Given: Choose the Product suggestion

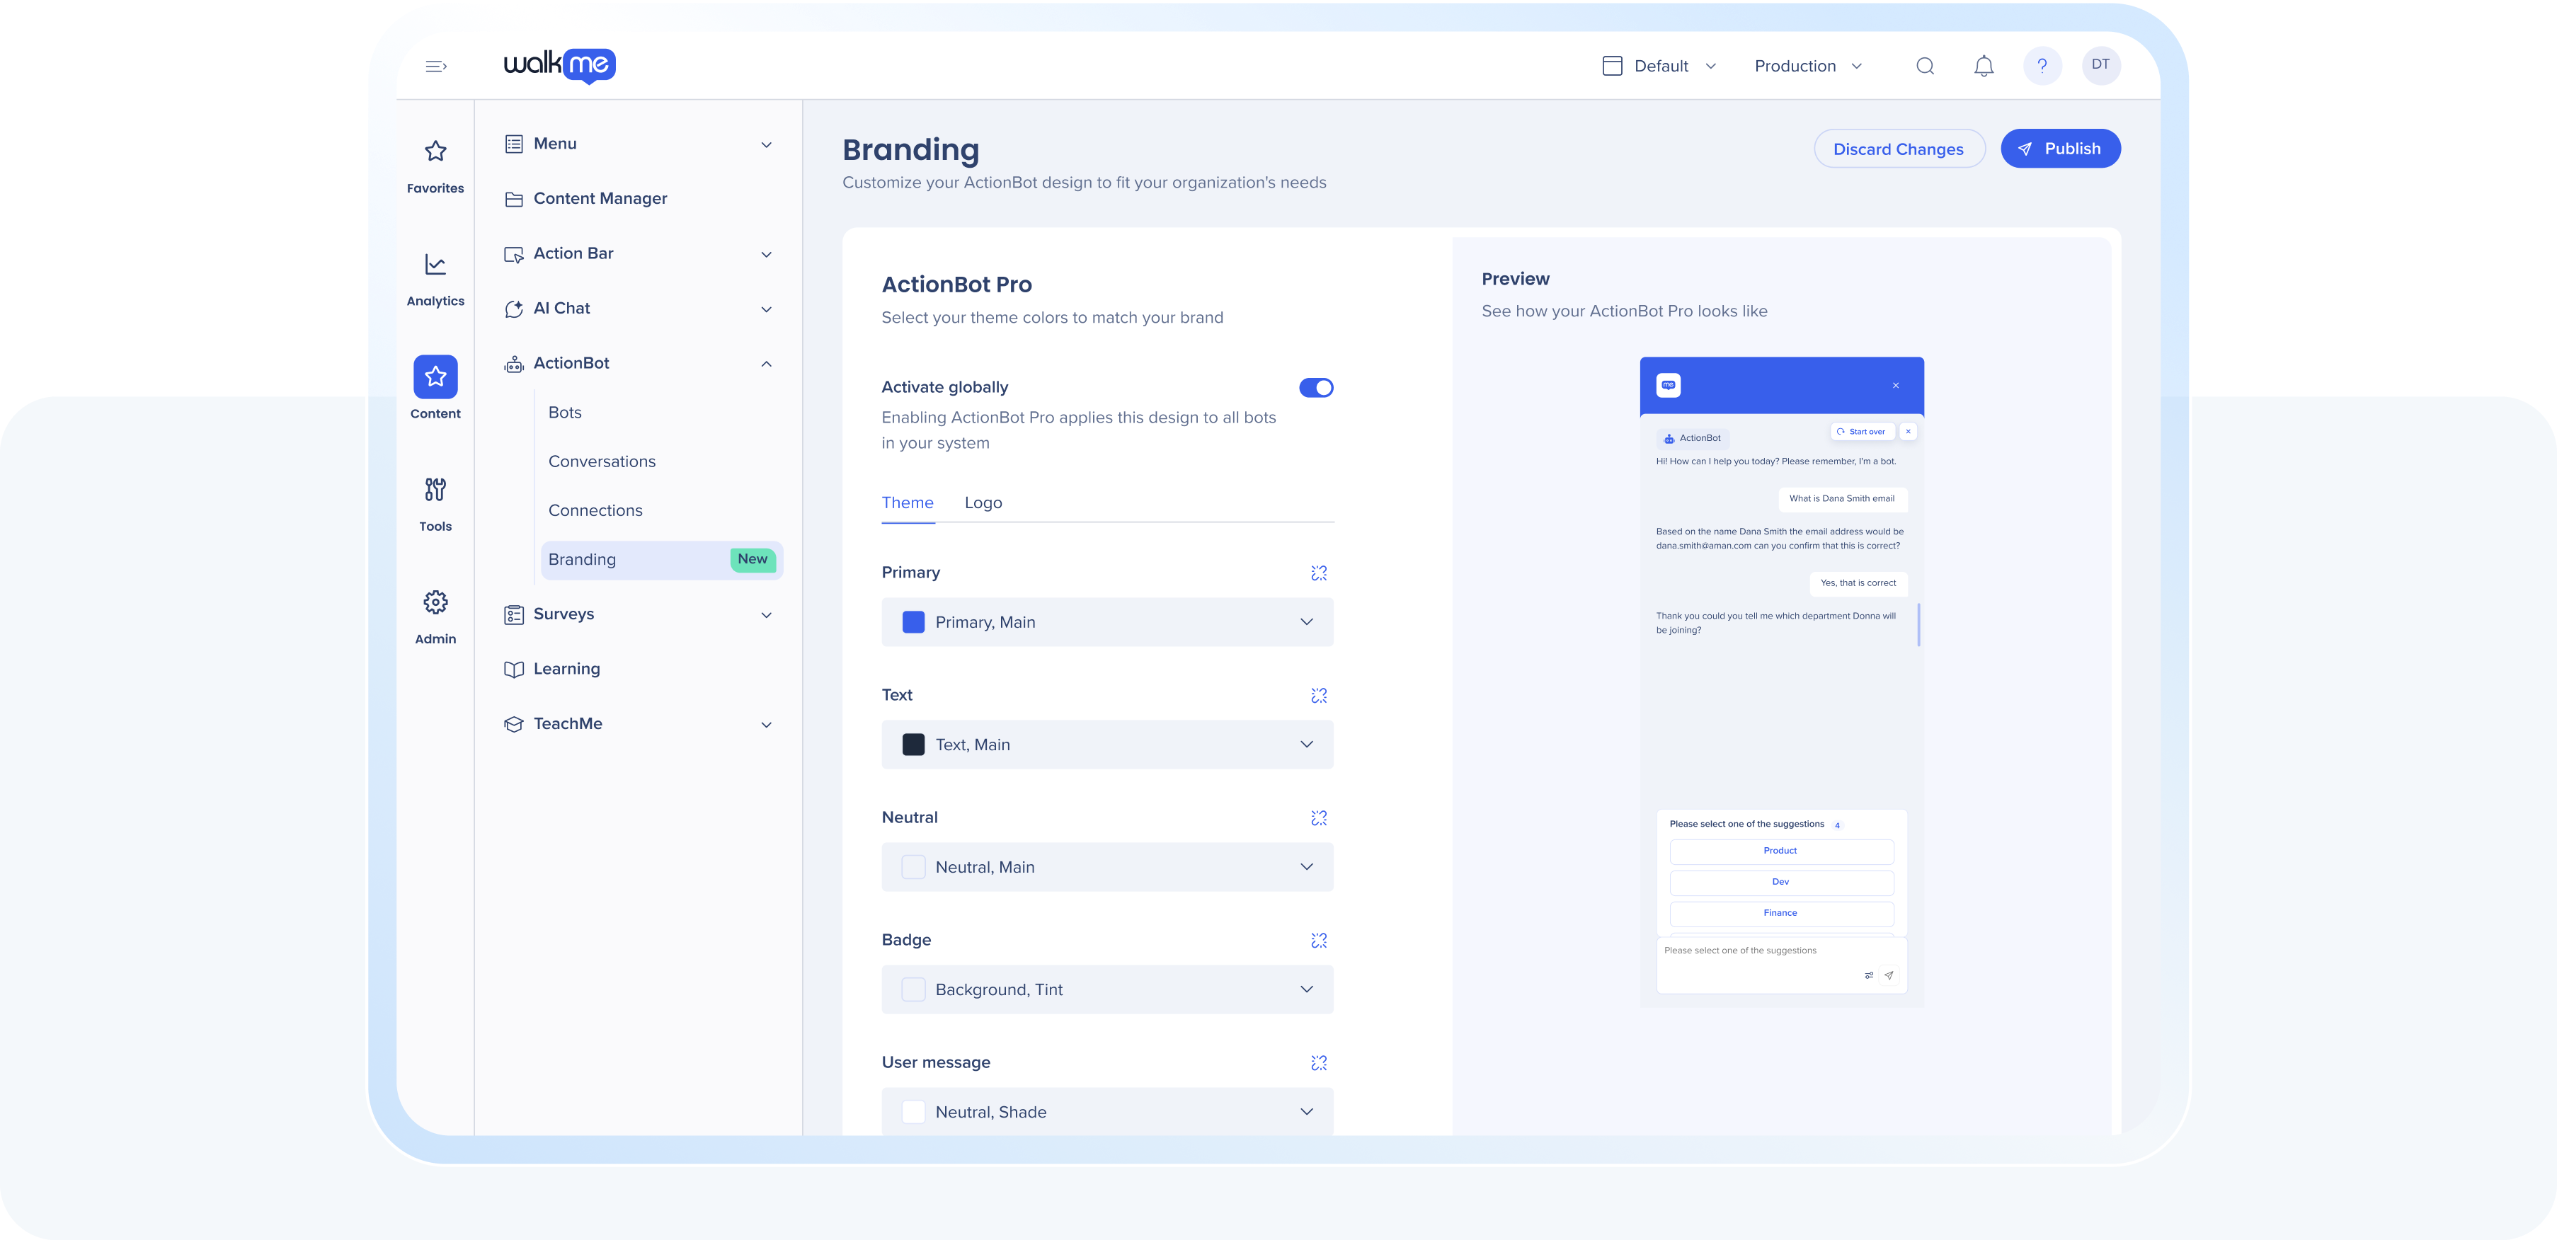Looking at the screenshot, I should click(x=1781, y=851).
